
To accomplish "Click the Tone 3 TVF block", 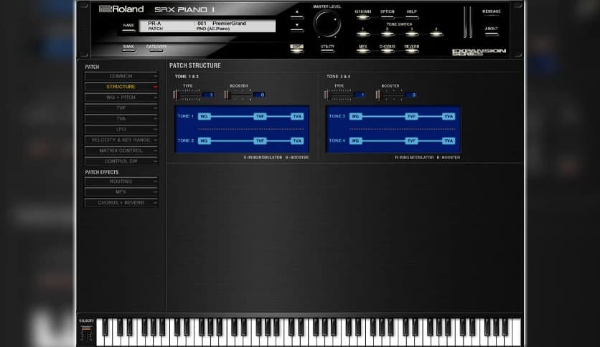I will click(411, 117).
